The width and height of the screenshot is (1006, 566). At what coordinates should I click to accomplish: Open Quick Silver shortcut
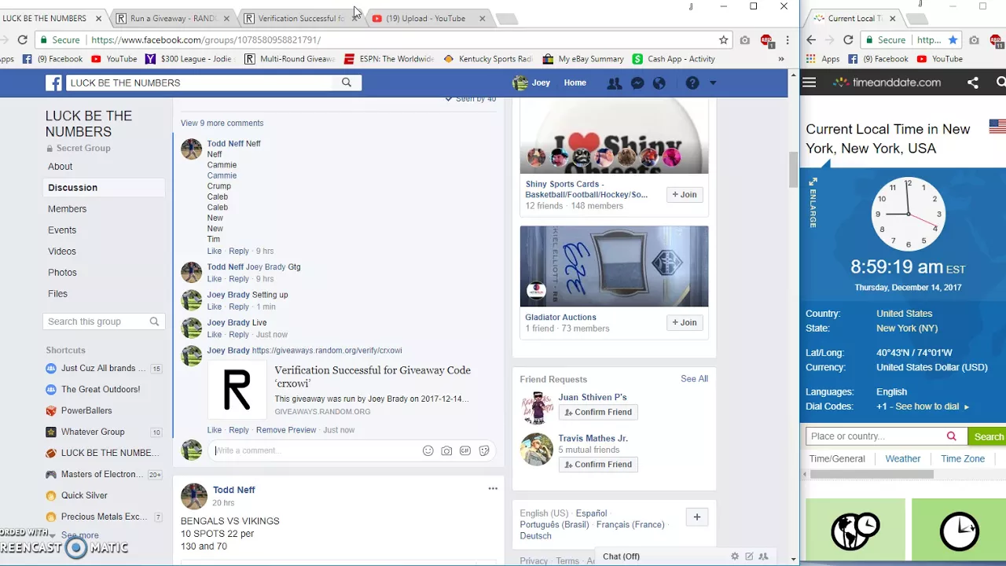(x=84, y=495)
